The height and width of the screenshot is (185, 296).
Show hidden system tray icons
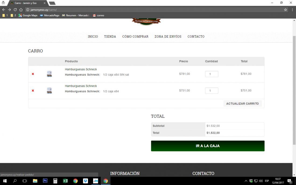coord(246,181)
